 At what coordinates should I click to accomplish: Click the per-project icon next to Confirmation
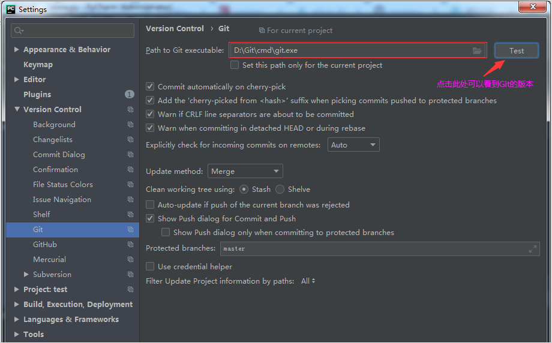(130, 170)
